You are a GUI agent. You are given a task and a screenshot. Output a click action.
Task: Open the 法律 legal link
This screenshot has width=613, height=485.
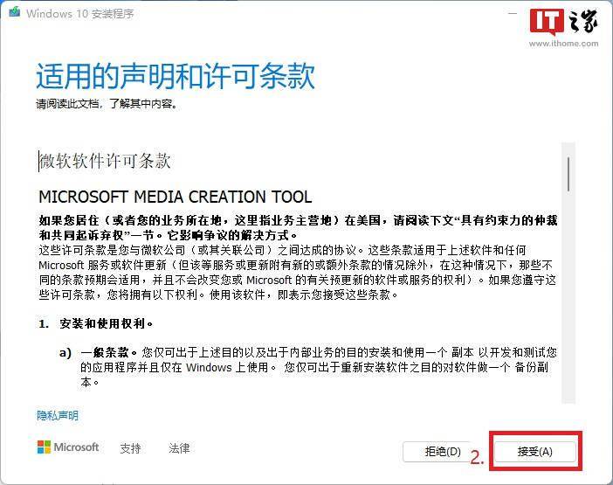tap(179, 448)
